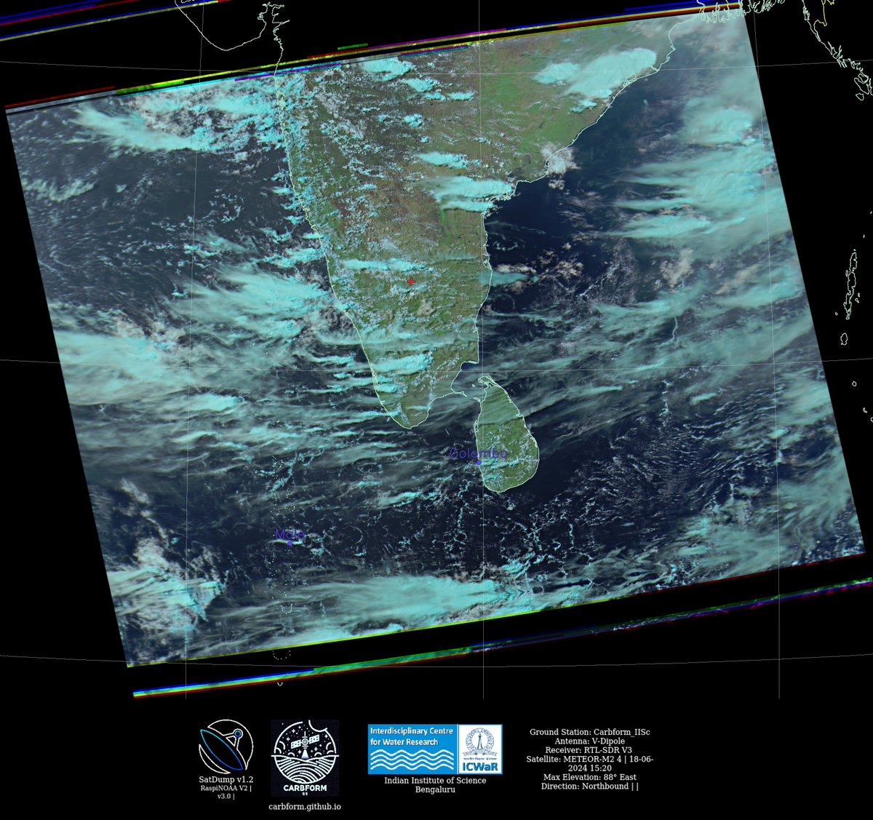Select 'Max Elevation: 88° East' line
873x820 pixels.
[590, 777]
